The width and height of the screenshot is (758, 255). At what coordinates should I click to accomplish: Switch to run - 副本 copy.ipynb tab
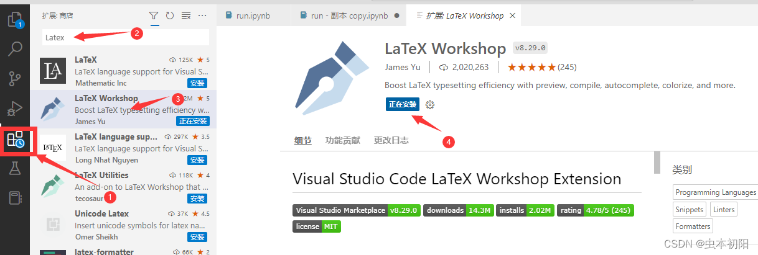coord(349,16)
